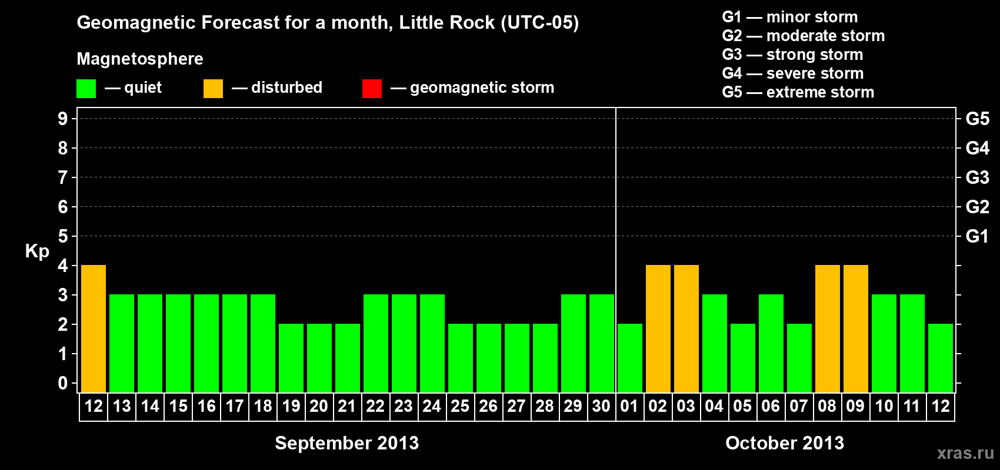Select the last green bar for October 12

(941, 358)
